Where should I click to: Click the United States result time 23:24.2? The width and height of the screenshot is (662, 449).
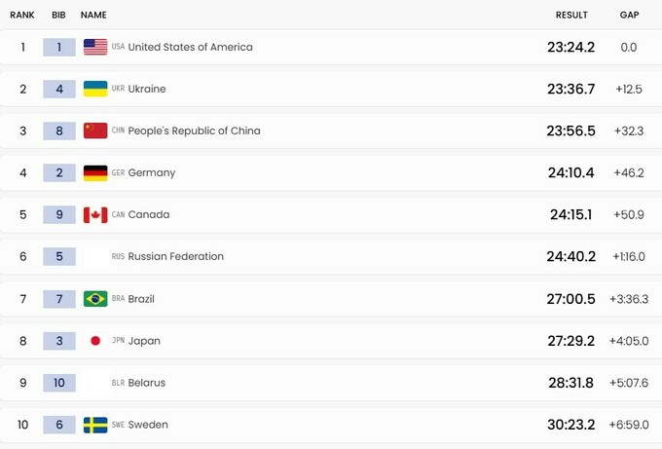click(x=571, y=47)
